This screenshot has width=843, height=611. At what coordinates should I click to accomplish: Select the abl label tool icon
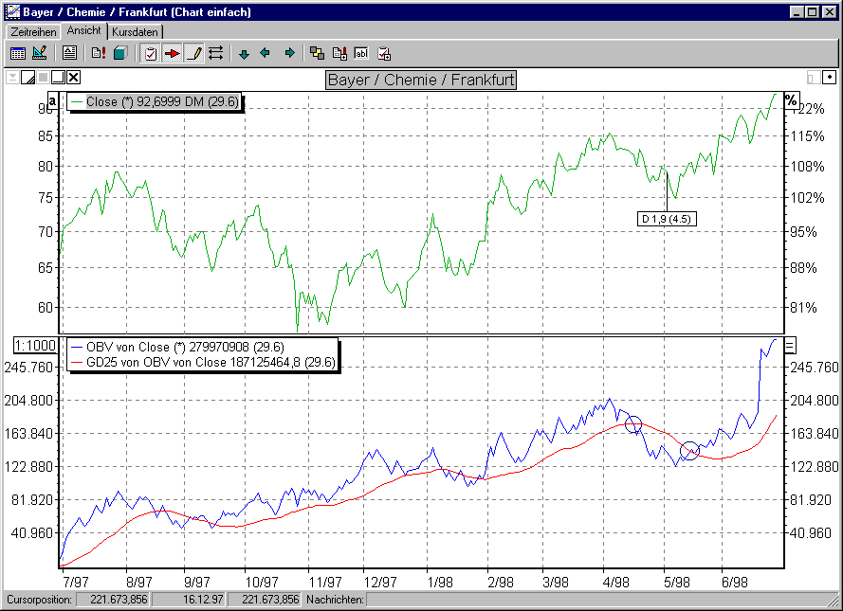[x=361, y=53]
